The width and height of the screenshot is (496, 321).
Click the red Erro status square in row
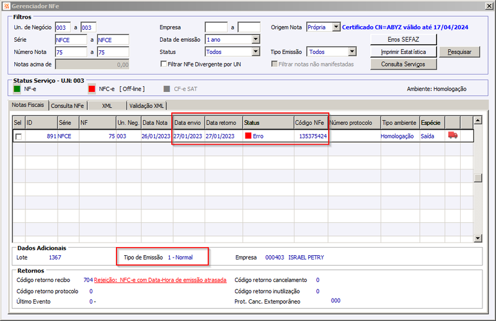248,136
